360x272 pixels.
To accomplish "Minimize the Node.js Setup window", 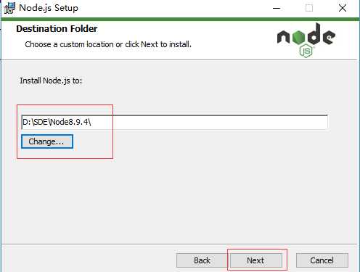I will [x=277, y=8].
